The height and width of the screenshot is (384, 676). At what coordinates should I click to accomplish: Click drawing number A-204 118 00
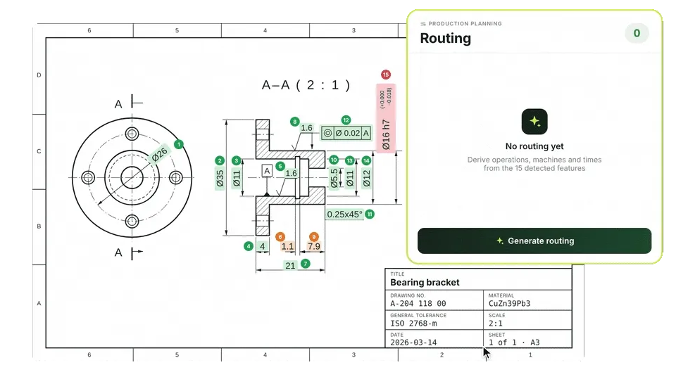click(418, 304)
